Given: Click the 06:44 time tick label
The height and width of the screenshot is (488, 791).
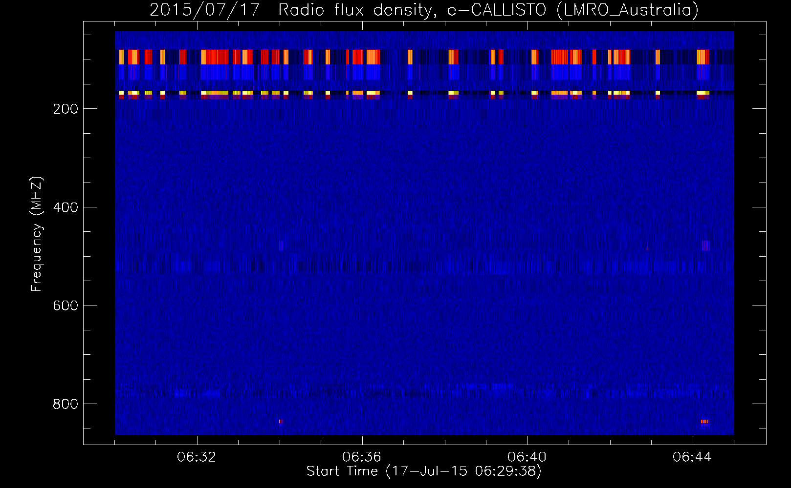Looking at the screenshot, I should (x=692, y=457).
